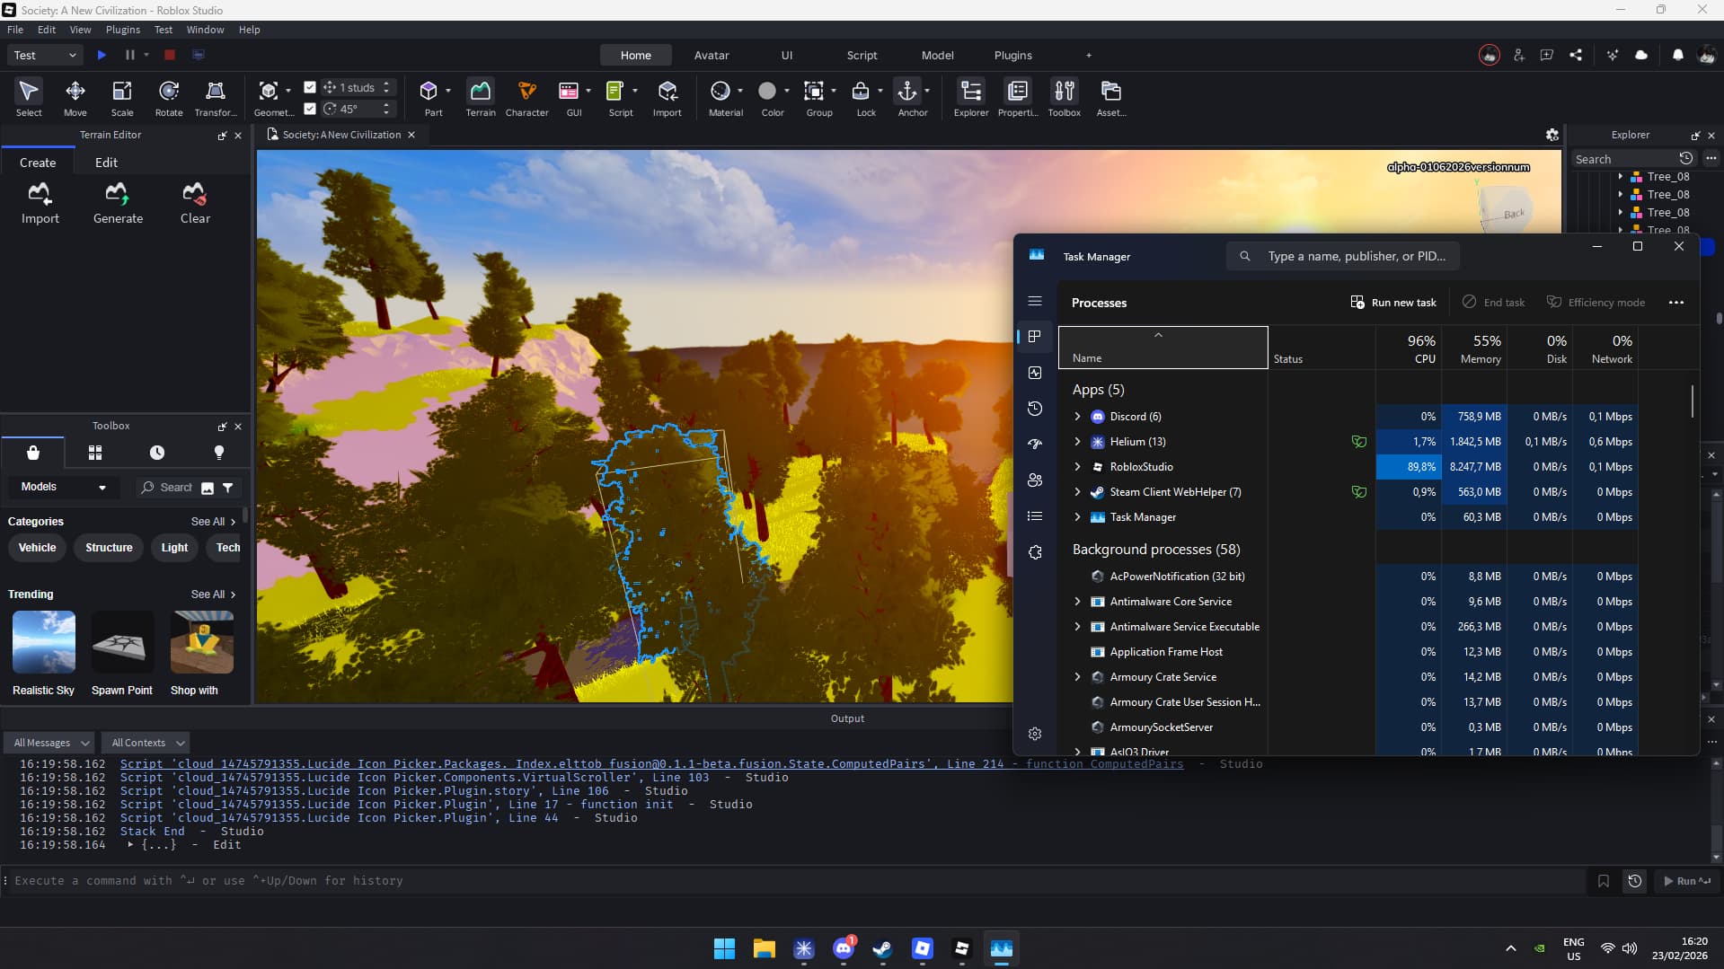Select the Structure category chip

coord(109,548)
